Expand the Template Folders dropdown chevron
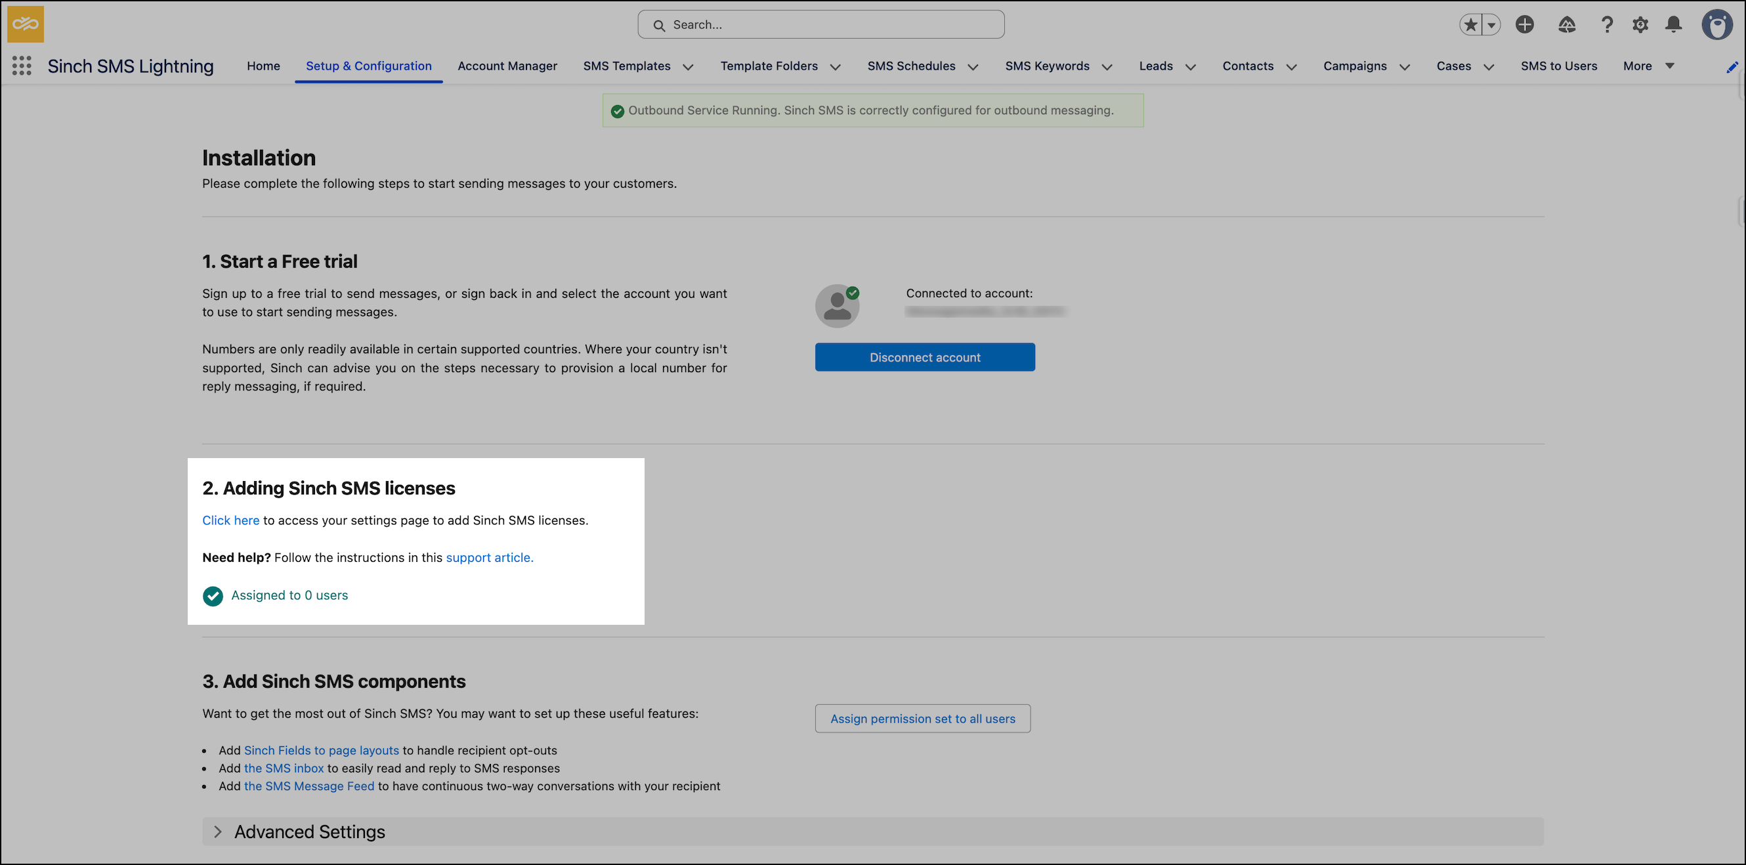This screenshot has width=1746, height=865. 835,66
